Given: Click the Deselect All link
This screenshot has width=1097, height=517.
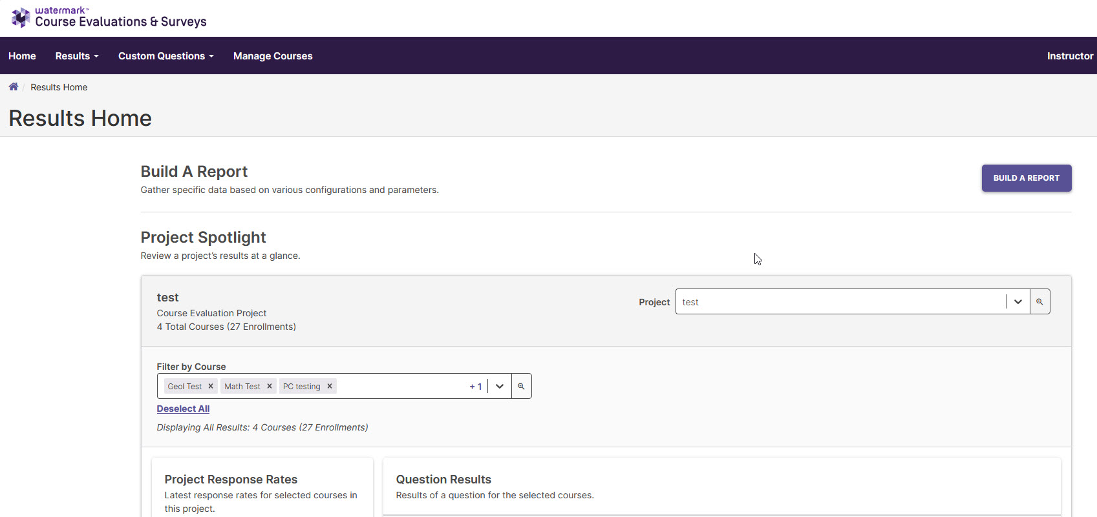Looking at the screenshot, I should click(183, 409).
